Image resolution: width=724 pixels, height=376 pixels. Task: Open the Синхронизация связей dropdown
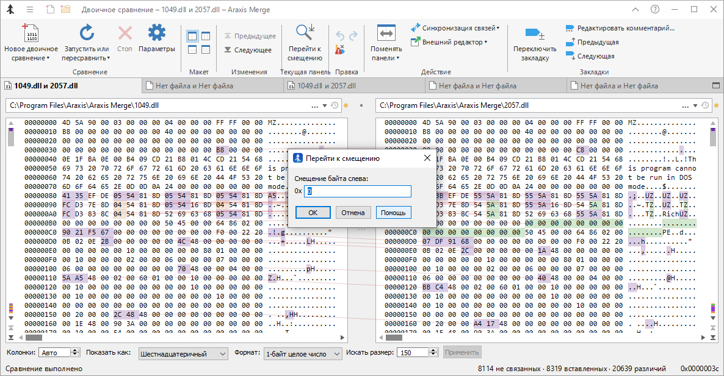(455, 28)
